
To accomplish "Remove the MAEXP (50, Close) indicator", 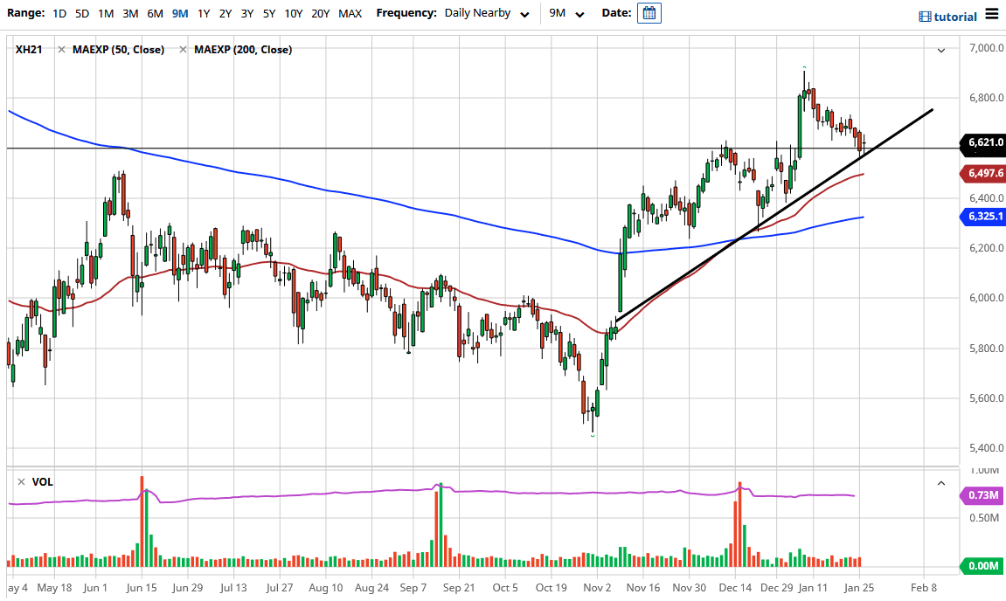I will (x=61, y=50).
